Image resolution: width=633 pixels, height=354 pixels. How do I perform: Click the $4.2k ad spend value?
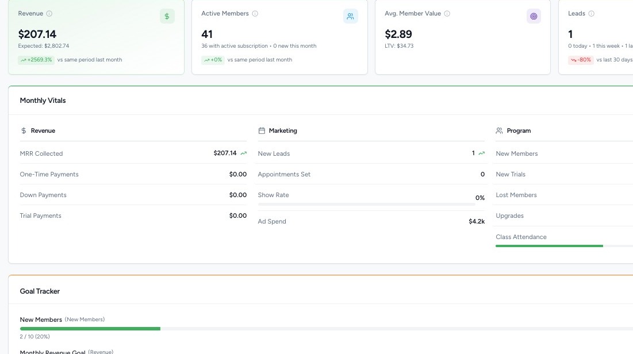pyautogui.click(x=477, y=221)
